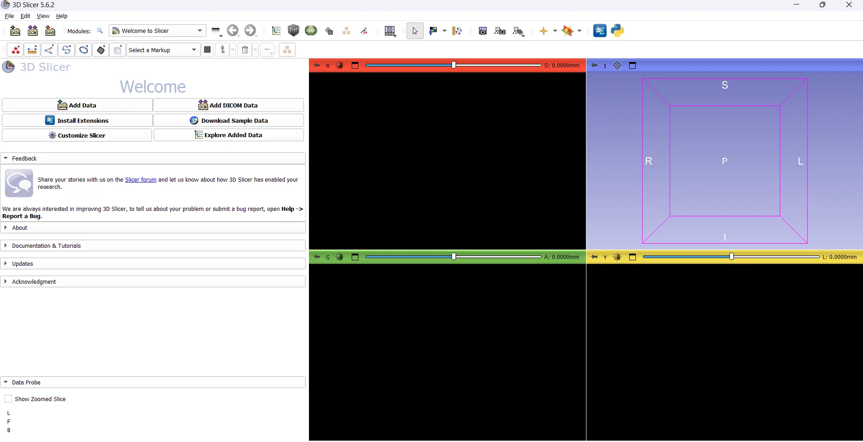Enable the Show Zoomed Slice checkbox
This screenshot has width=863, height=442.
[x=8, y=399]
